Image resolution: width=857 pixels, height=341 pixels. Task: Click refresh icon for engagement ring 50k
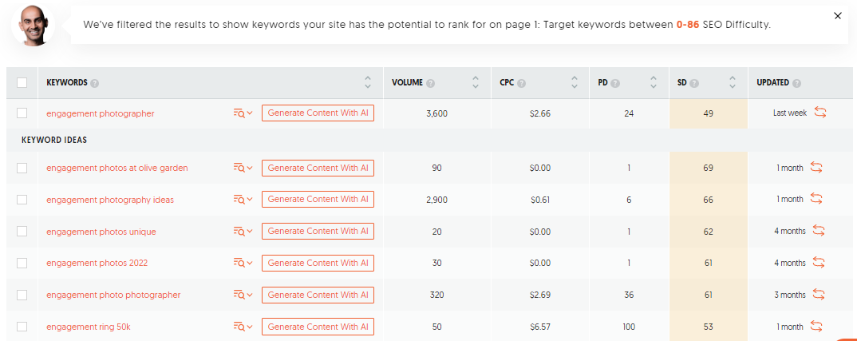tap(816, 327)
